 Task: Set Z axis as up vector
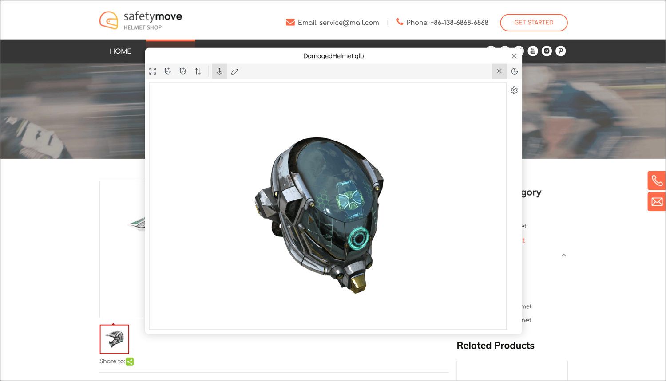[183, 71]
